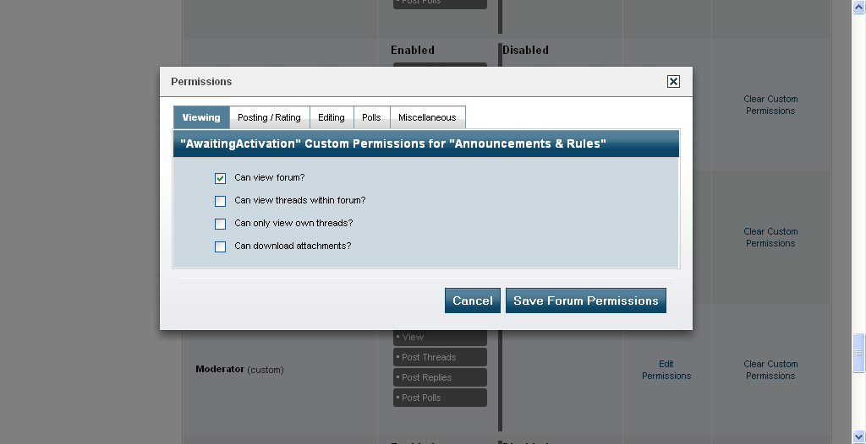
Task: Click the scrollbar down arrow
Action: click(x=858, y=437)
